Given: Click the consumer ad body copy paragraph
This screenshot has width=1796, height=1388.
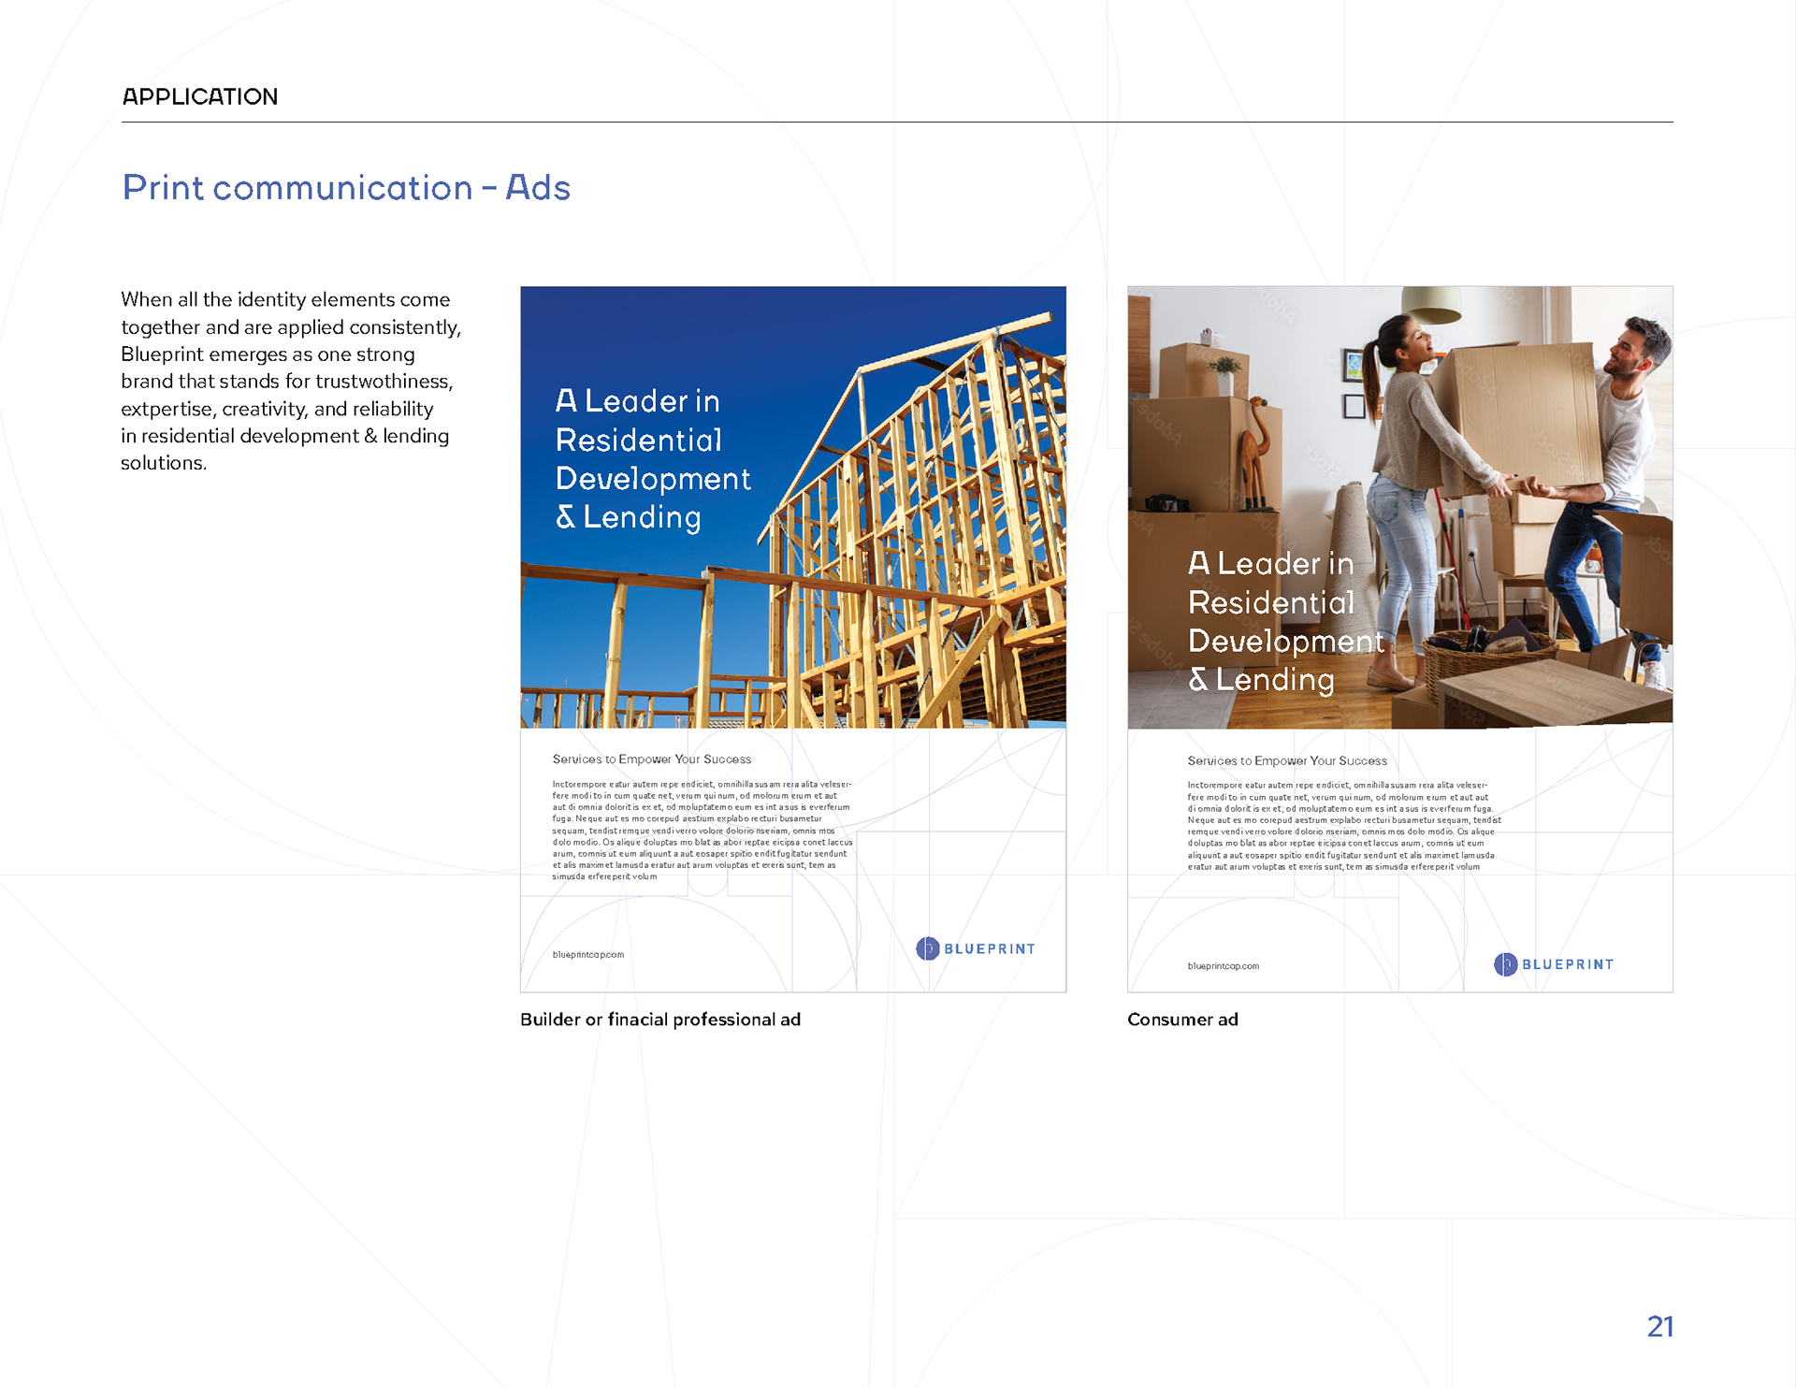Looking at the screenshot, I should [1342, 826].
